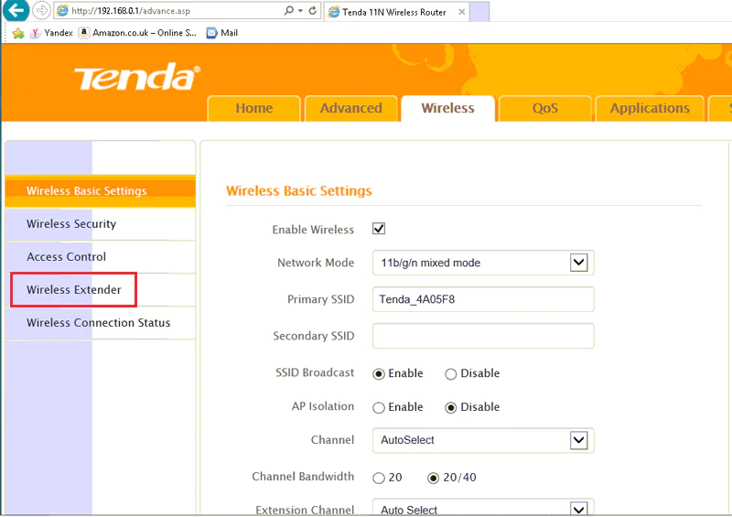Click the Primary SSID input field

(483, 299)
